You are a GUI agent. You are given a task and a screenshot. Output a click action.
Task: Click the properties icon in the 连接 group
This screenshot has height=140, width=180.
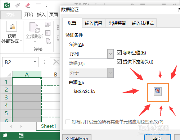pos(48,33)
